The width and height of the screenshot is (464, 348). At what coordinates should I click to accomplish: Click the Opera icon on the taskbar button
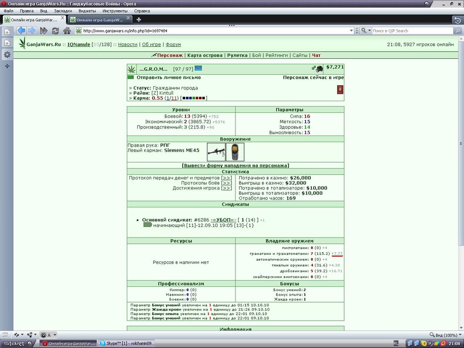point(45,344)
